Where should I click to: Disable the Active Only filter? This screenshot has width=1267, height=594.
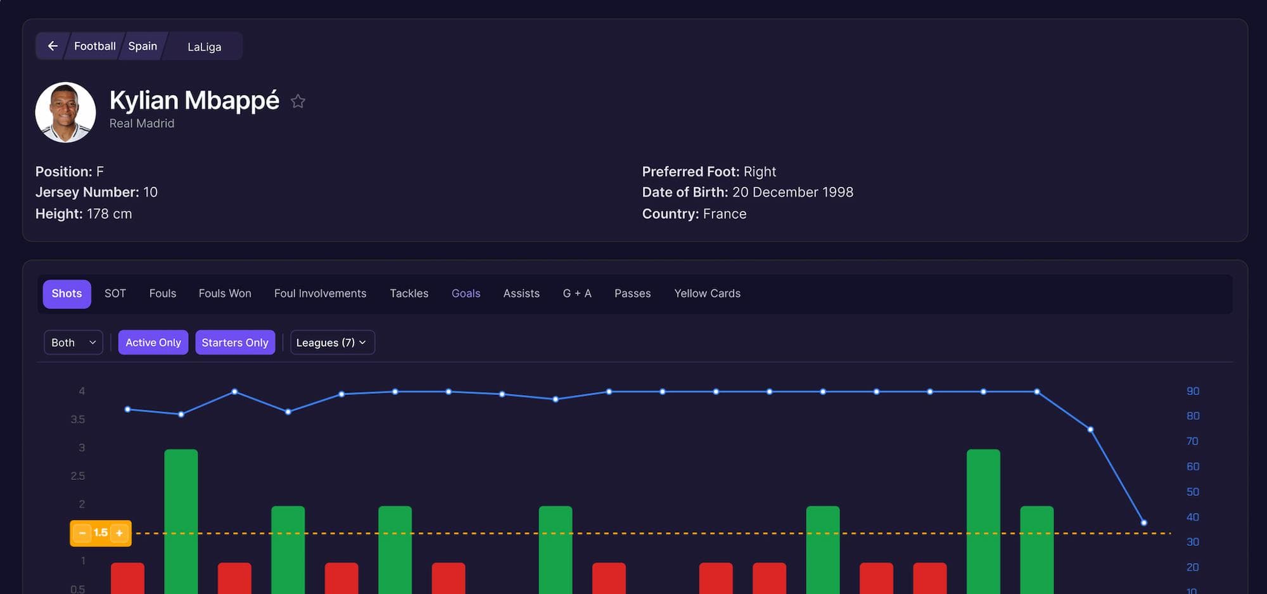pyautogui.click(x=153, y=342)
